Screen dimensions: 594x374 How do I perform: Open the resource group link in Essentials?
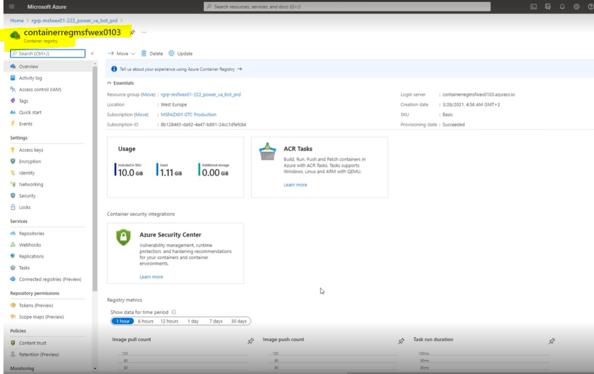click(201, 94)
